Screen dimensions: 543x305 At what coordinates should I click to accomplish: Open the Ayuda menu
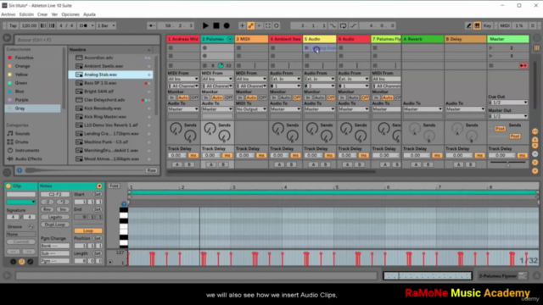(x=89, y=14)
